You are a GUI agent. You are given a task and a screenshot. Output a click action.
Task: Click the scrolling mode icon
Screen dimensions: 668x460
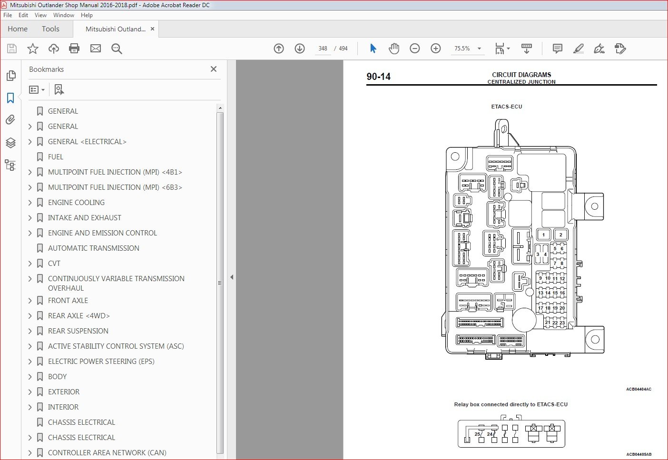(527, 49)
